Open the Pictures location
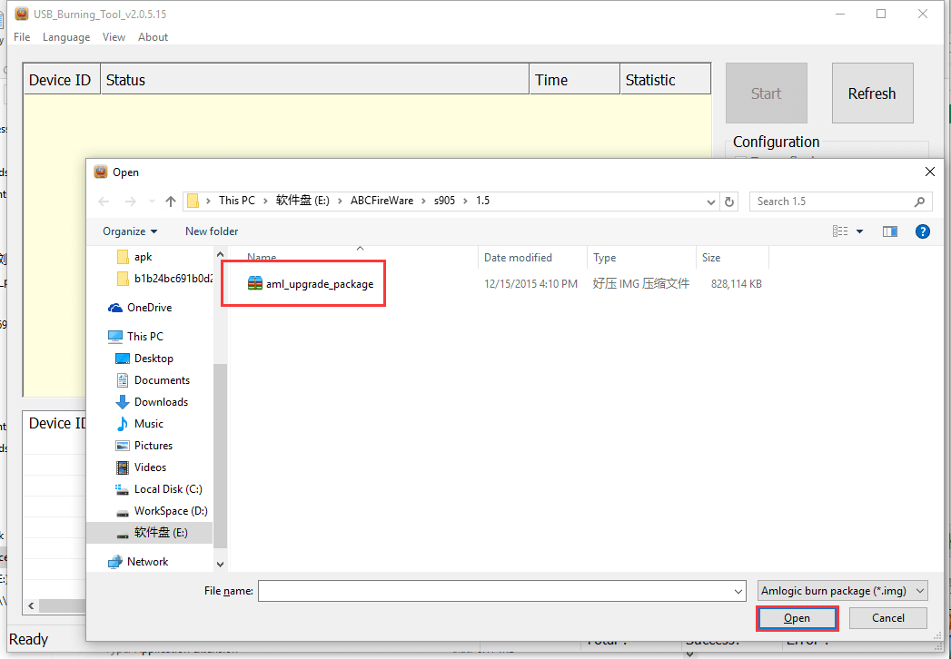The width and height of the screenshot is (951, 659). (154, 446)
